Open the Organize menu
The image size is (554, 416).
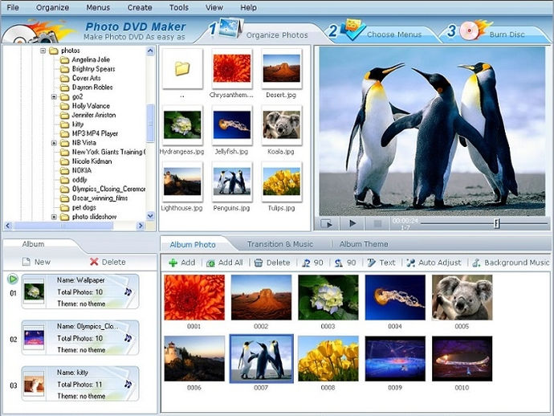[52, 7]
